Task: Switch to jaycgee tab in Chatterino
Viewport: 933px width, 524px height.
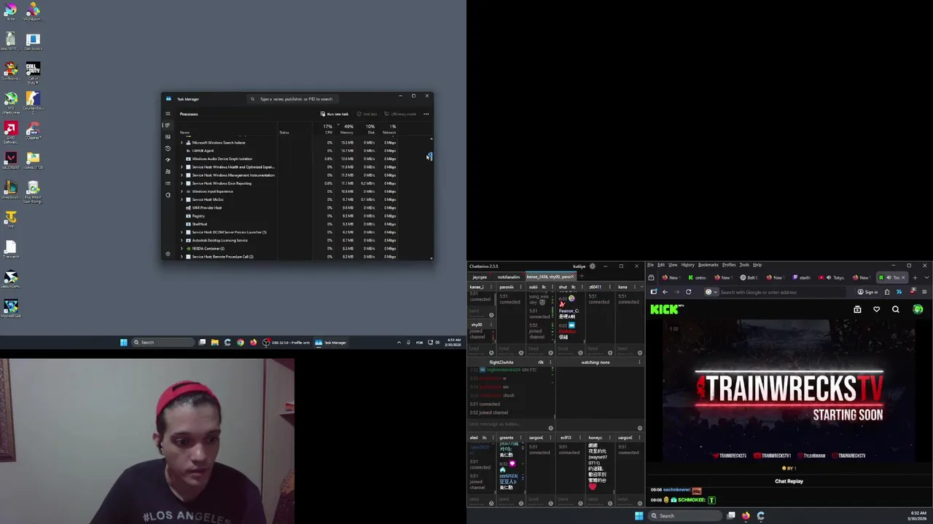Action: coord(479,277)
